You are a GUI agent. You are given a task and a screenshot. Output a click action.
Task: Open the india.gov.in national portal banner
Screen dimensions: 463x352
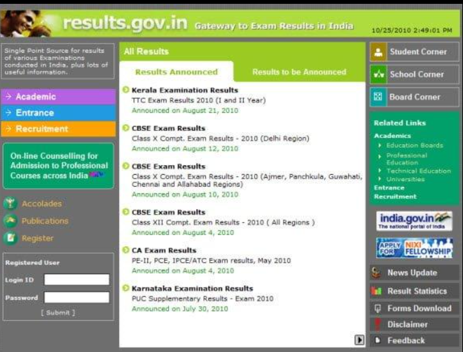click(x=414, y=221)
